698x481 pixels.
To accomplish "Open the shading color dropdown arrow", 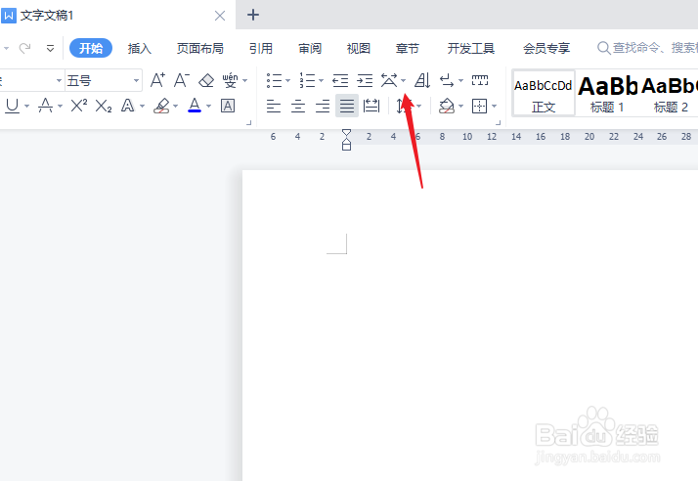I will coord(460,106).
